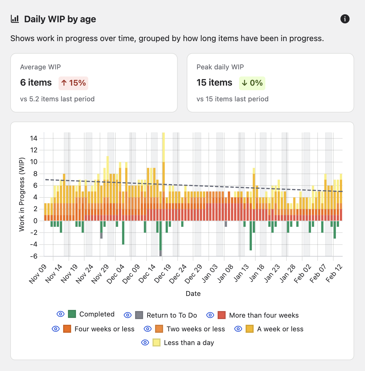
Task: Click the red 15% increase badge
Action: 73,83
